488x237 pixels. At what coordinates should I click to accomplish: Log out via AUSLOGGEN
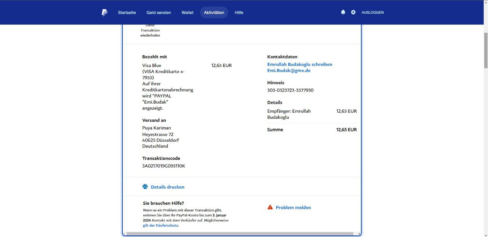(x=372, y=13)
